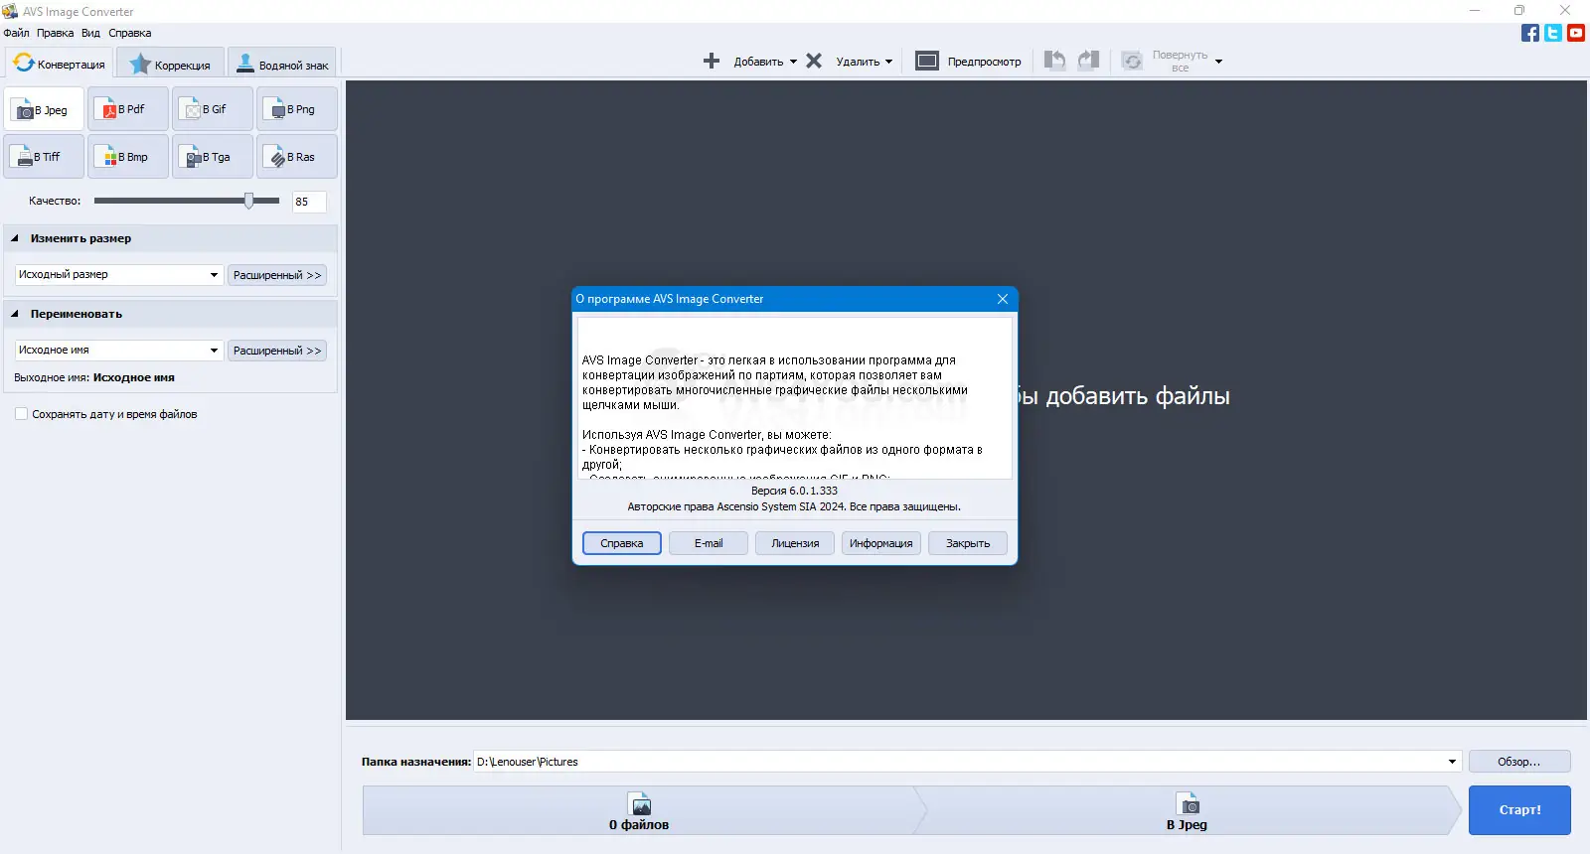The height and width of the screenshot is (854, 1590).
Task: Click the X icon to delete files
Action: pos(814,61)
